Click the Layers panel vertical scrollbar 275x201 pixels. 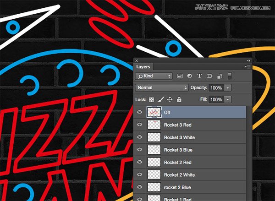[249, 153]
